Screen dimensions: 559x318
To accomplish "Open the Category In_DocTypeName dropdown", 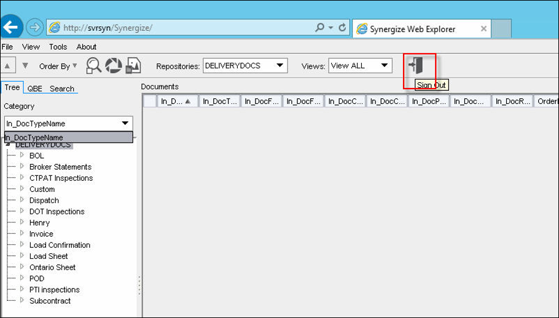I will [68, 124].
